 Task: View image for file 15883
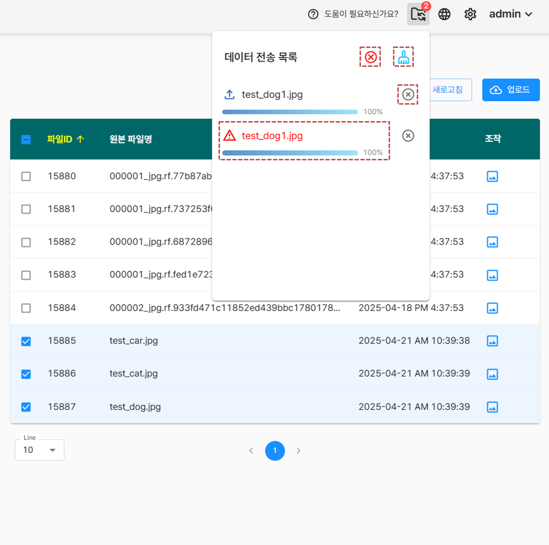click(x=492, y=275)
